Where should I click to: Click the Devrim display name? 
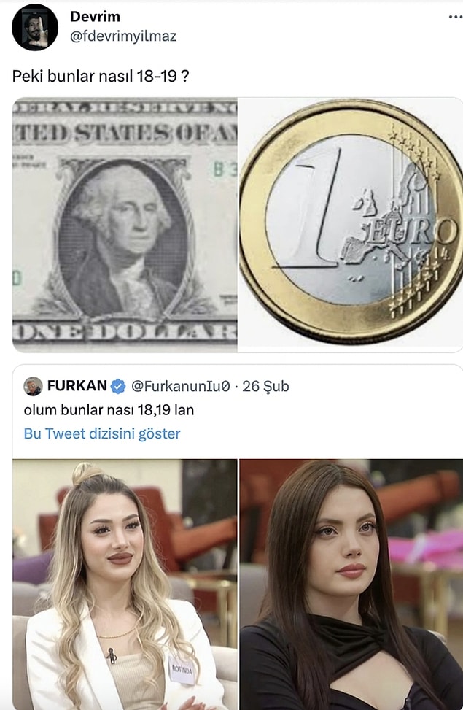pyautogui.click(x=95, y=16)
